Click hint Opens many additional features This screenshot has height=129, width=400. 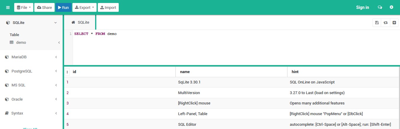point(344,103)
